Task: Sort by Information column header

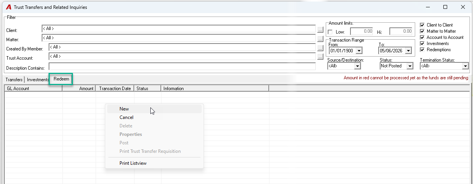Action: (x=215, y=89)
